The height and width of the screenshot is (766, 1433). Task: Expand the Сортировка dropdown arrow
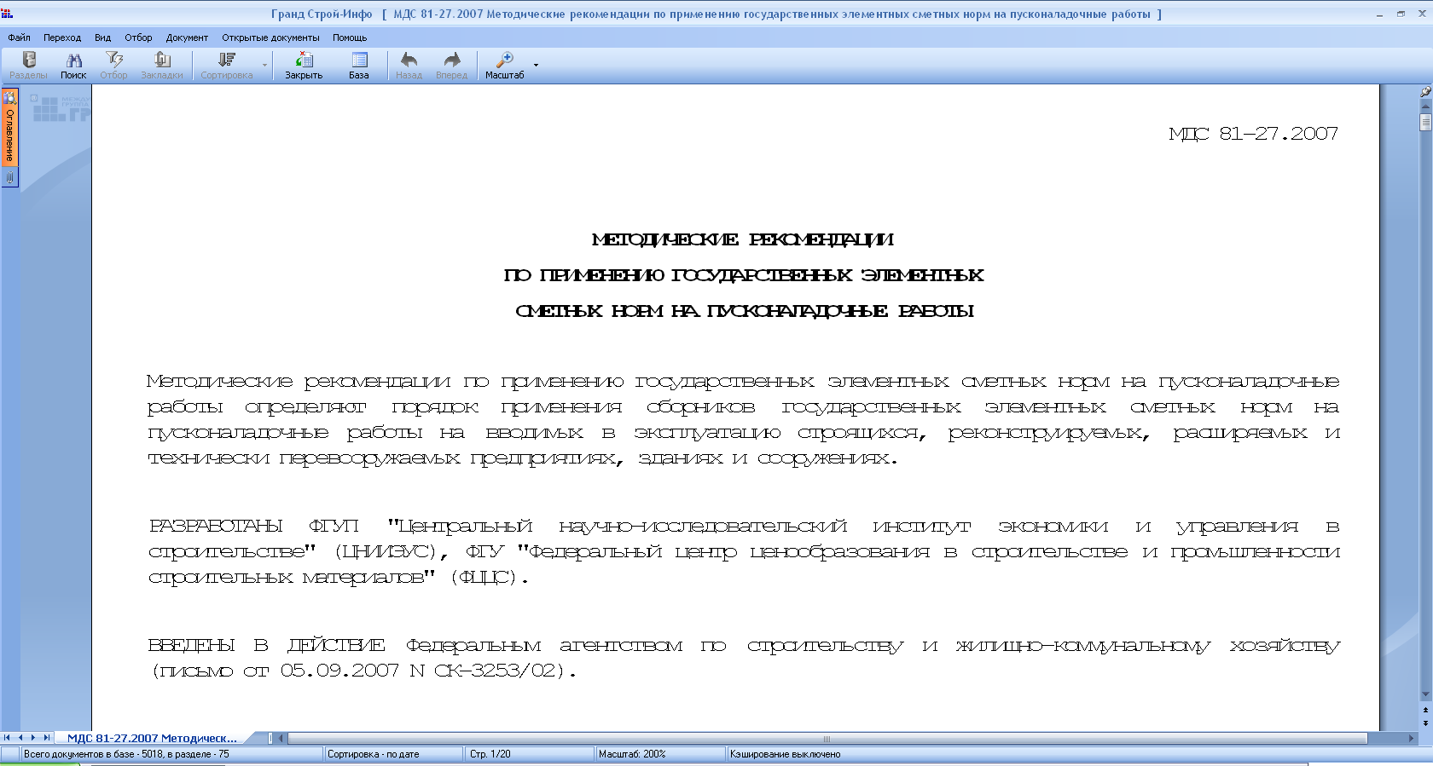264,66
